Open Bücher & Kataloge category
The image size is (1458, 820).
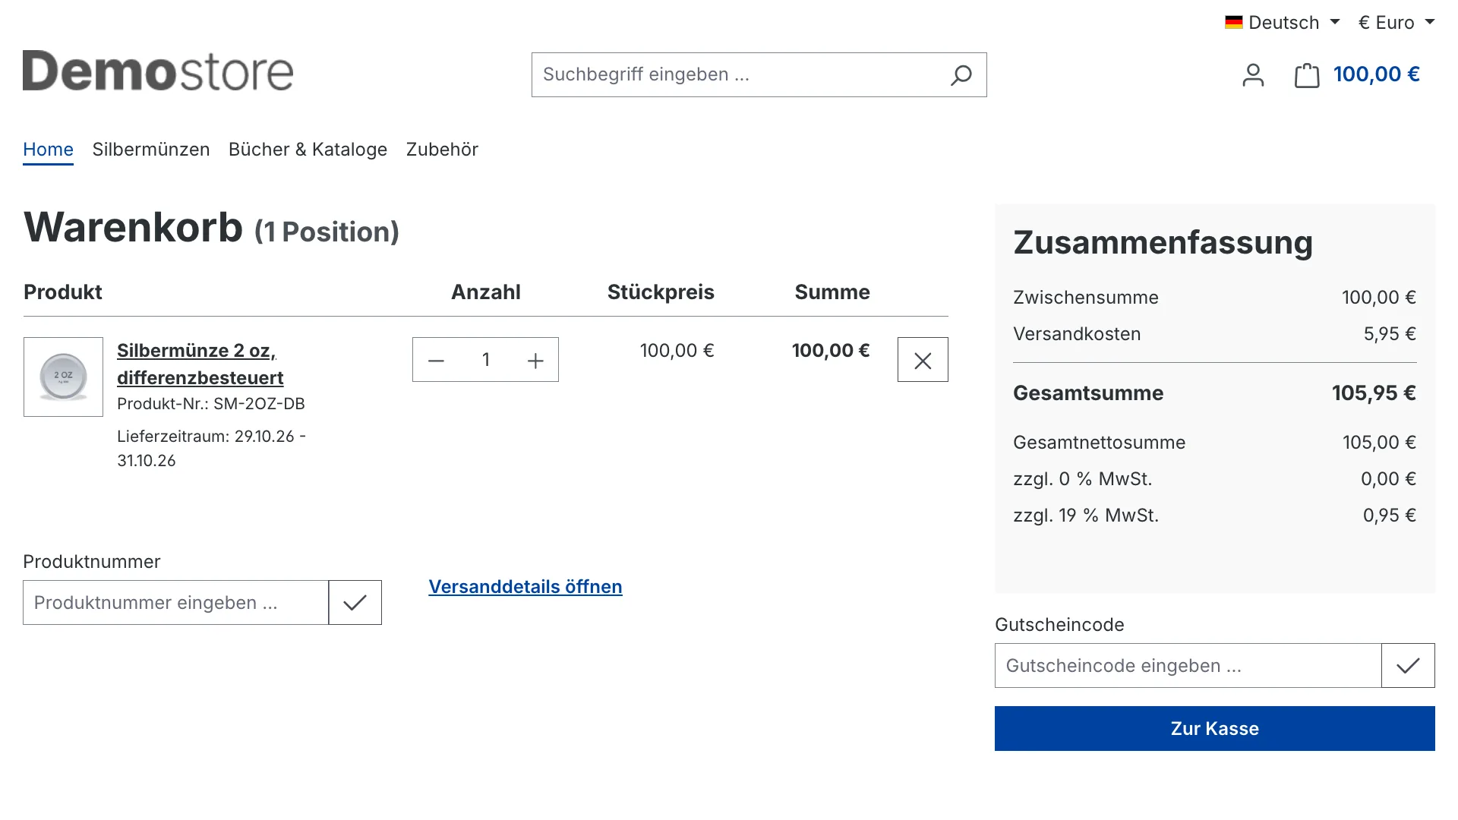click(308, 150)
